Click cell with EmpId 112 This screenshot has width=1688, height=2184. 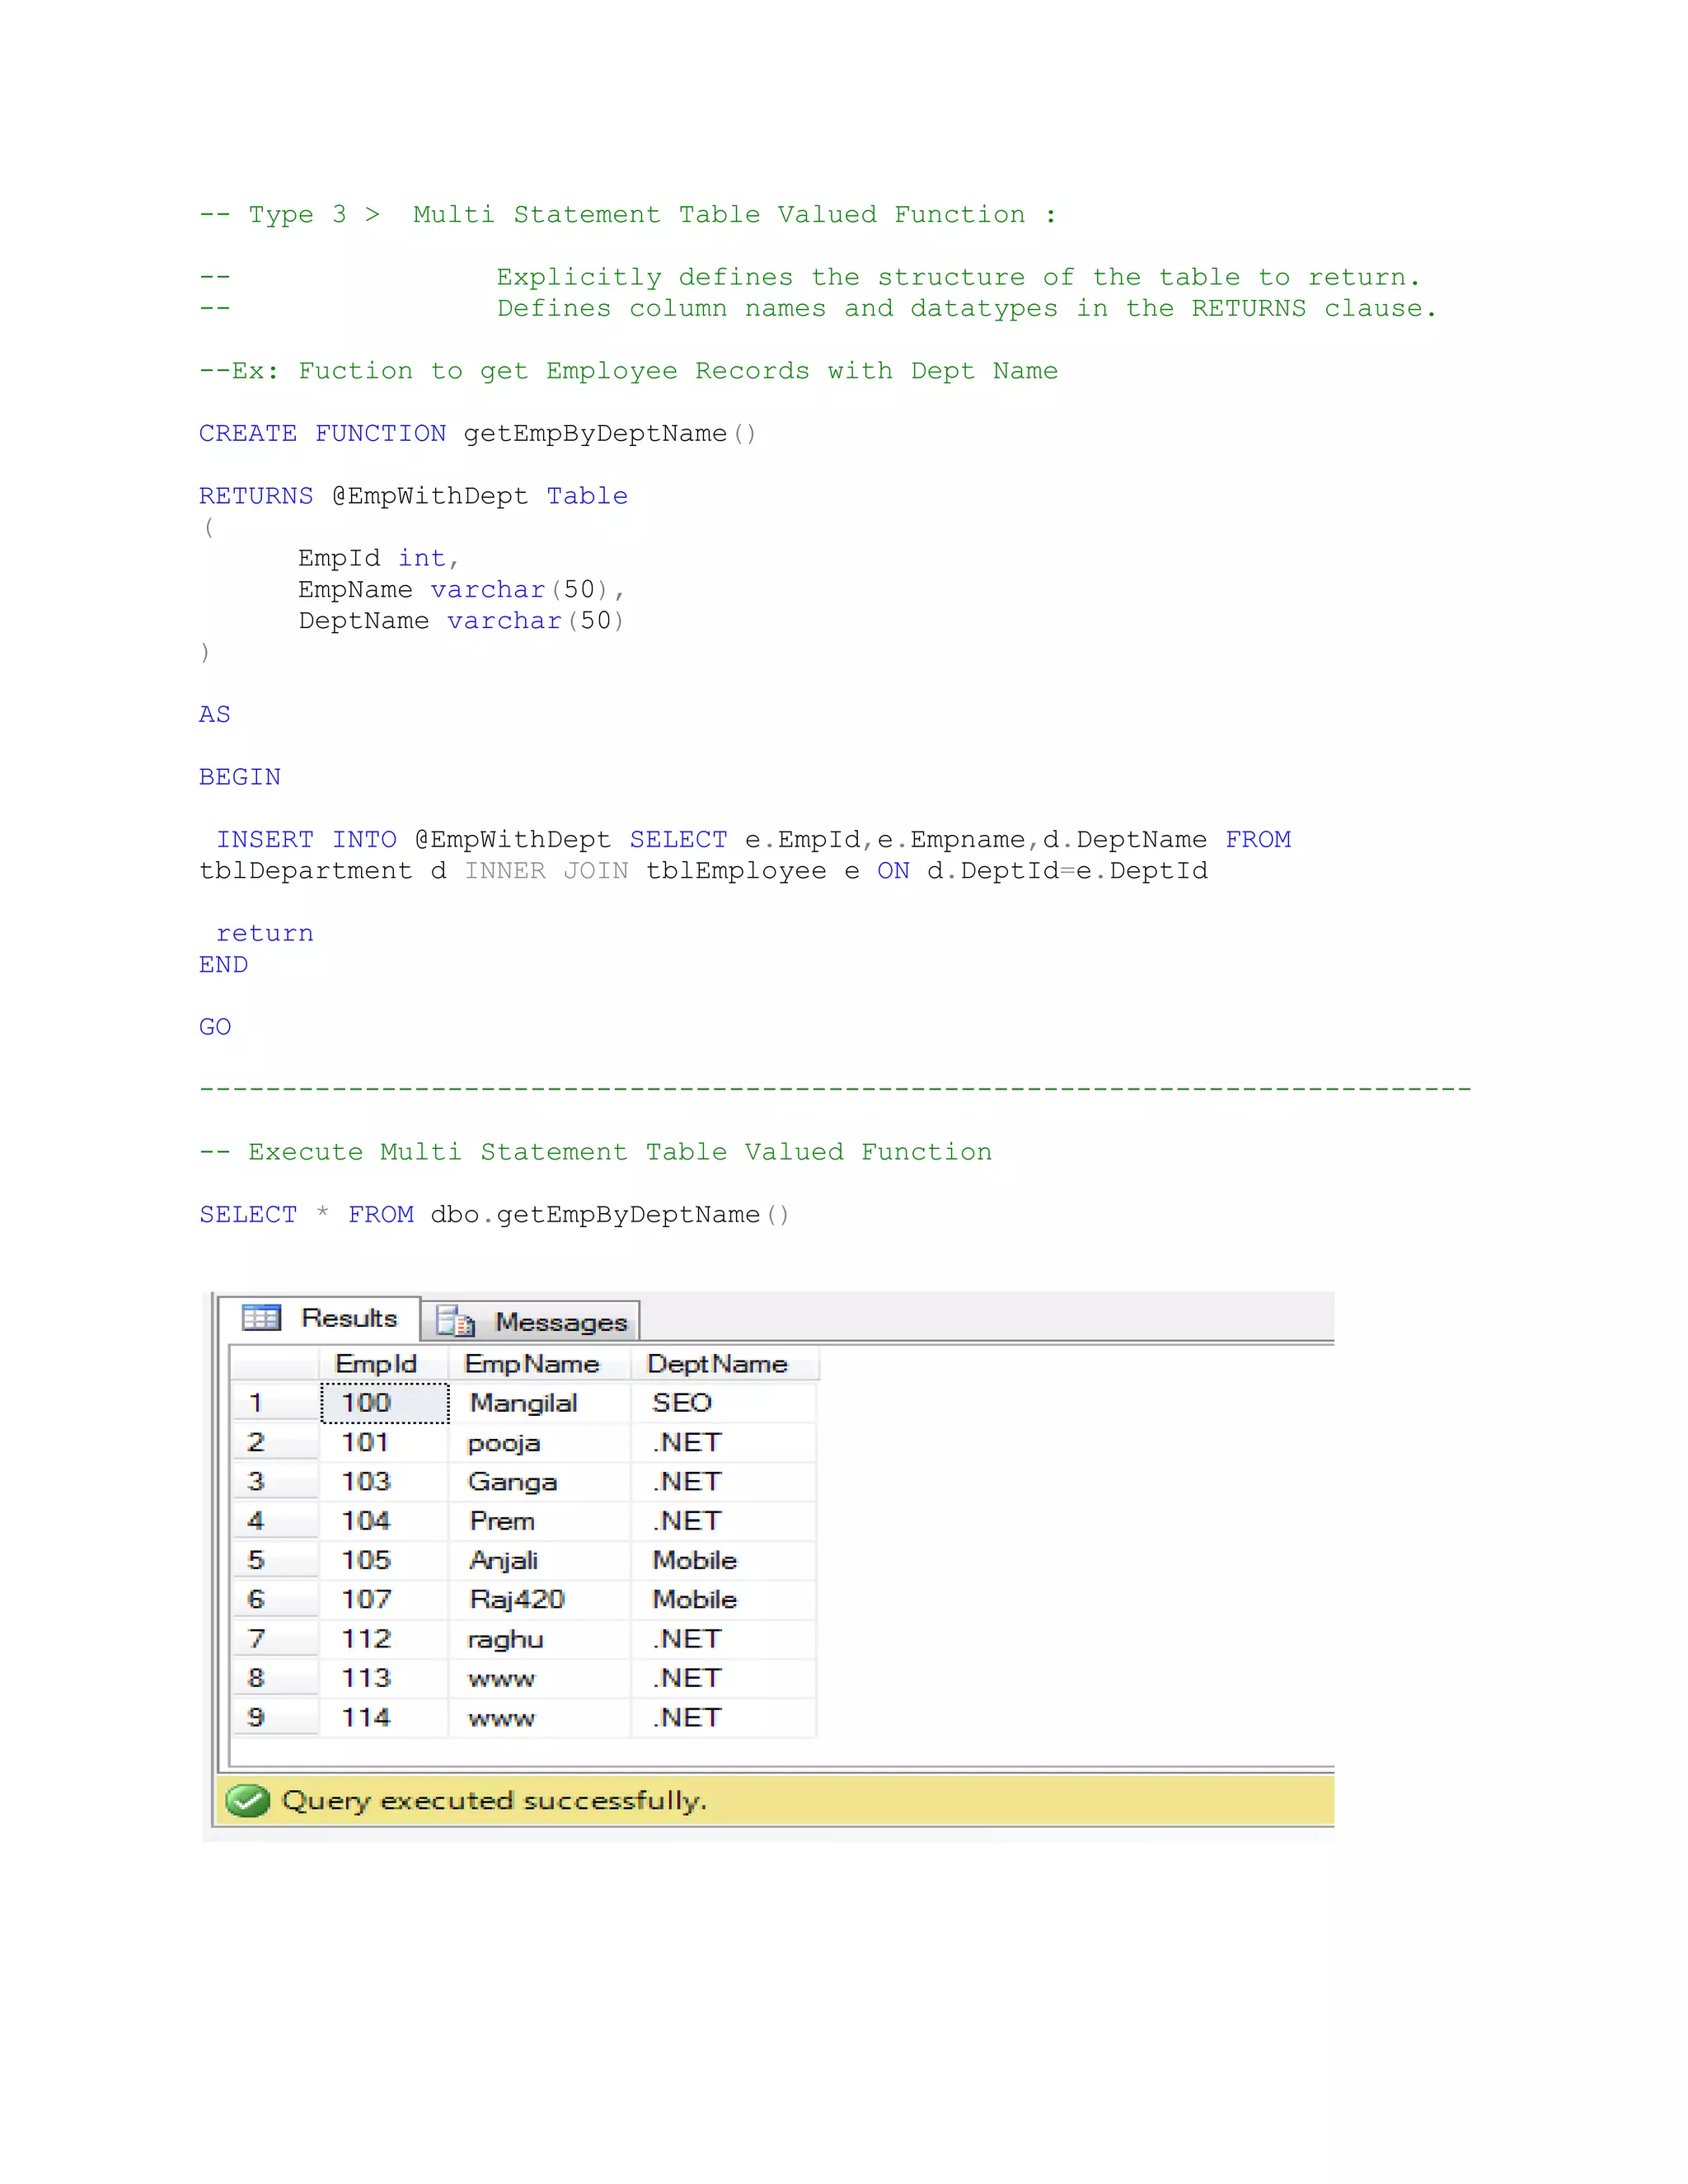pos(385,1639)
